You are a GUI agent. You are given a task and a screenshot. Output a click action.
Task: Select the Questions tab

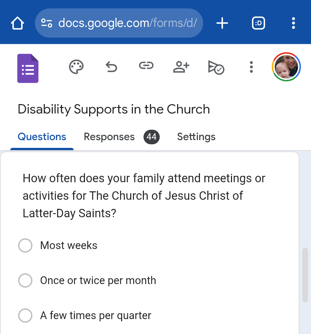[42, 137]
